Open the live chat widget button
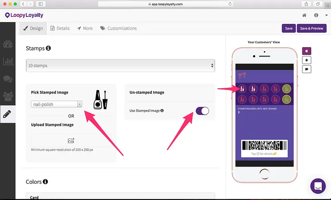This screenshot has width=331, height=200. coord(318,186)
